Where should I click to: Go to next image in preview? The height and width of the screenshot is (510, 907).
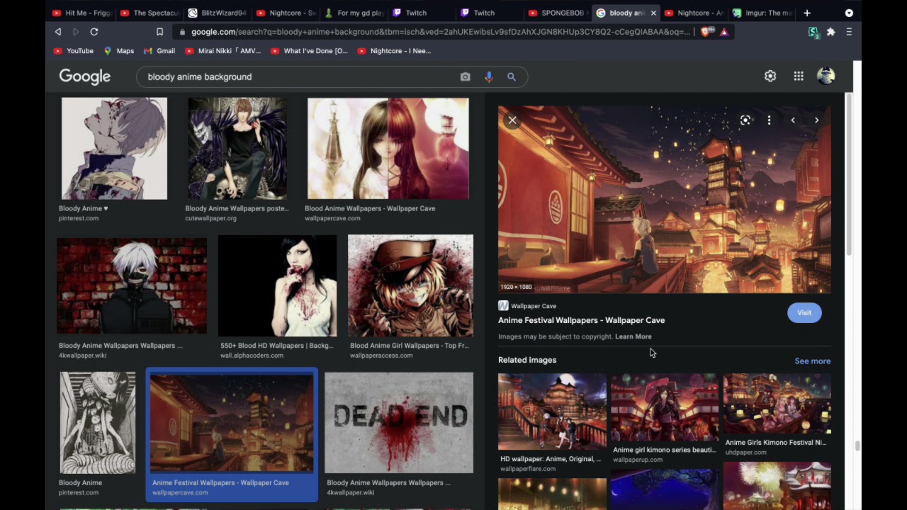click(816, 120)
